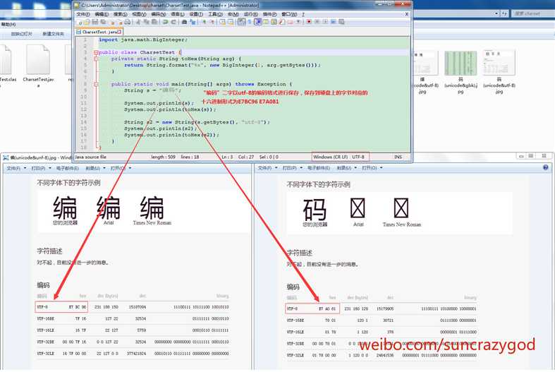
Task: Open 文件(F) menu in Notepad++
Action: [x=83, y=14]
